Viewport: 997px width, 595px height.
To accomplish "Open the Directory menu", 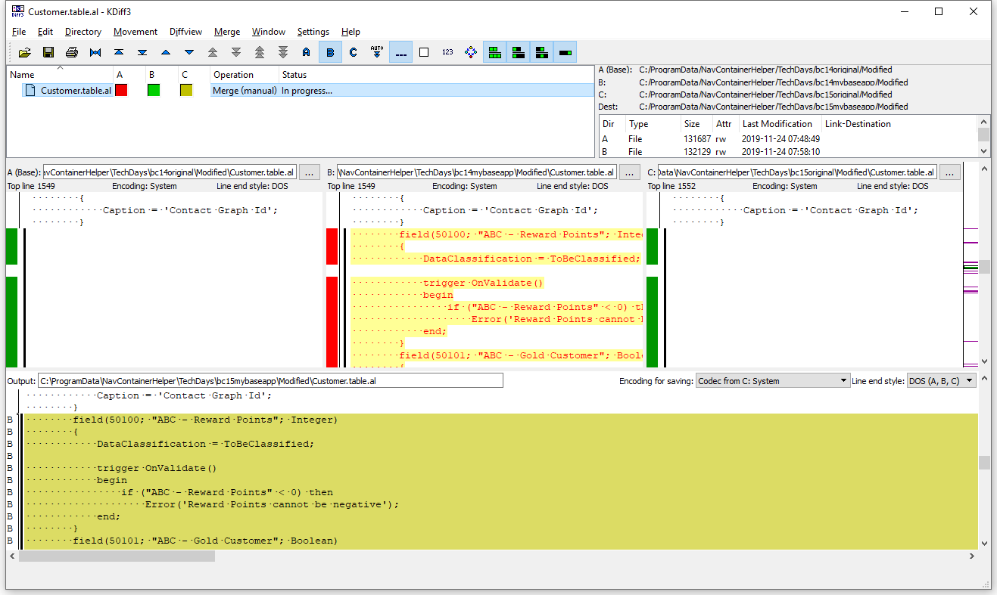I will [83, 32].
